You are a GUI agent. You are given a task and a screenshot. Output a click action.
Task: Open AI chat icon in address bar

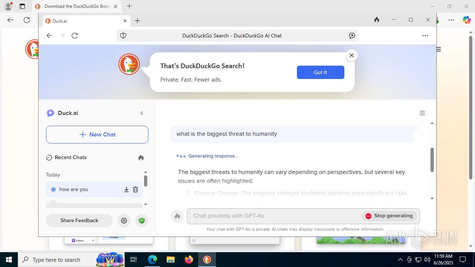352,36
